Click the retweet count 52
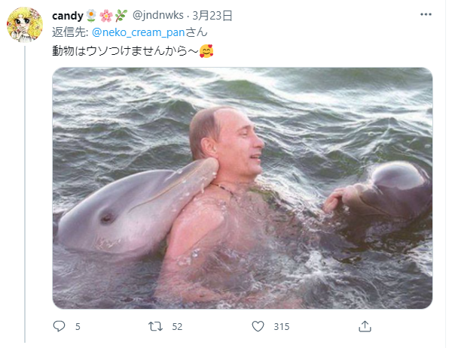The width and height of the screenshot is (452, 348). point(177,327)
